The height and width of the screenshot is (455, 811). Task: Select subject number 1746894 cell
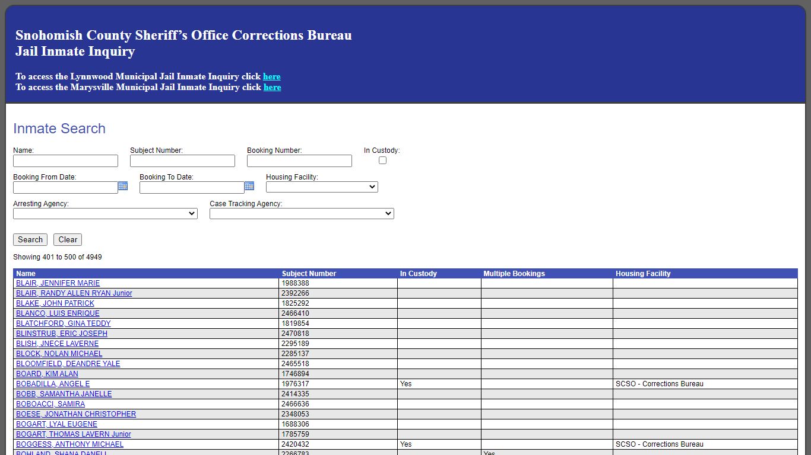pyautogui.click(x=338, y=374)
